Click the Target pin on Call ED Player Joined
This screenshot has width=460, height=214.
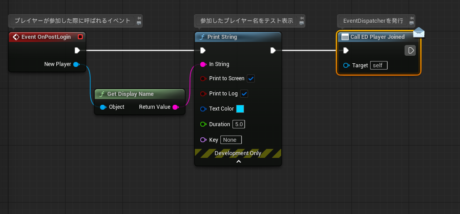coord(347,65)
